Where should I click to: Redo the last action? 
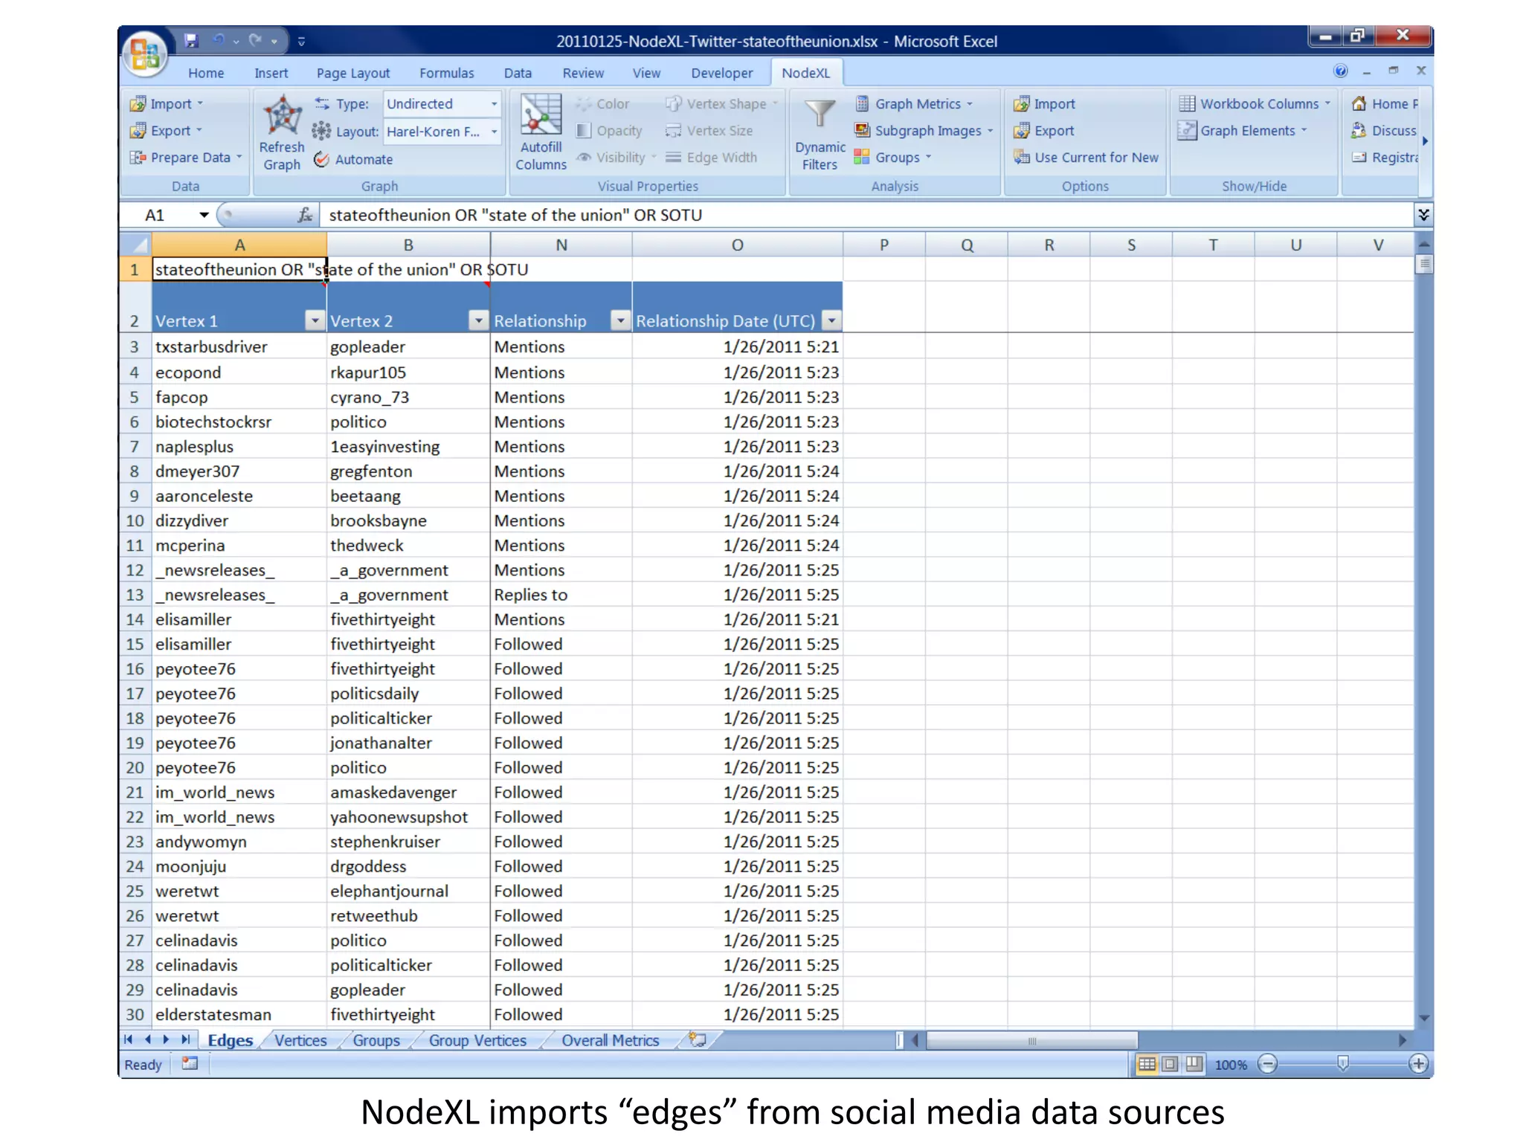[x=255, y=41]
